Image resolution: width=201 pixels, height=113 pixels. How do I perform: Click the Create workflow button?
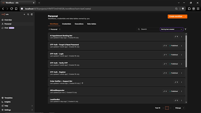pyautogui.click(x=176, y=17)
